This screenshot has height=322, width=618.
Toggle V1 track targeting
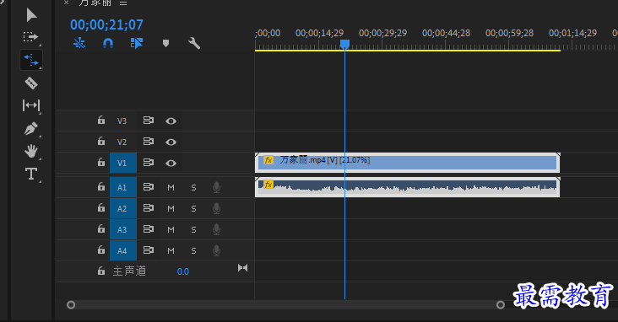[x=123, y=163]
